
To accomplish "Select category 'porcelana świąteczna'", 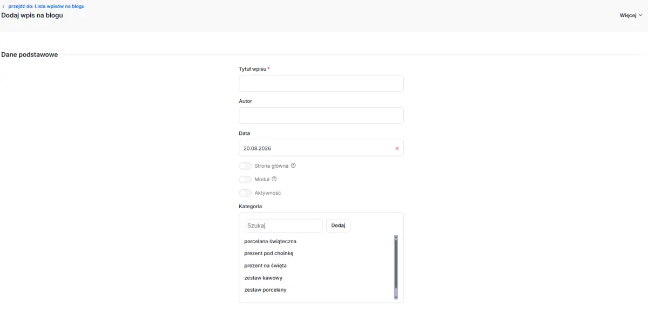I will [270, 241].
